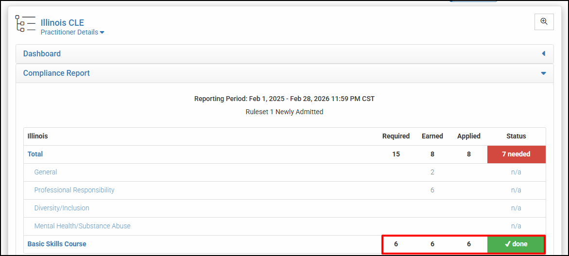569x256 pixels.
Task: Open the Total row link
Action: click(x=35, y=154)
